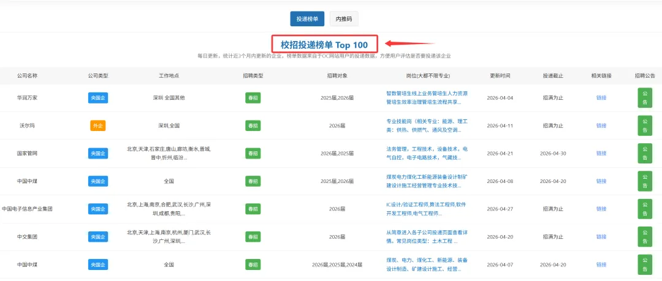Click the 招聘公告 column header
This screenshot has height=281, width=662.
[x=645, y=76]
